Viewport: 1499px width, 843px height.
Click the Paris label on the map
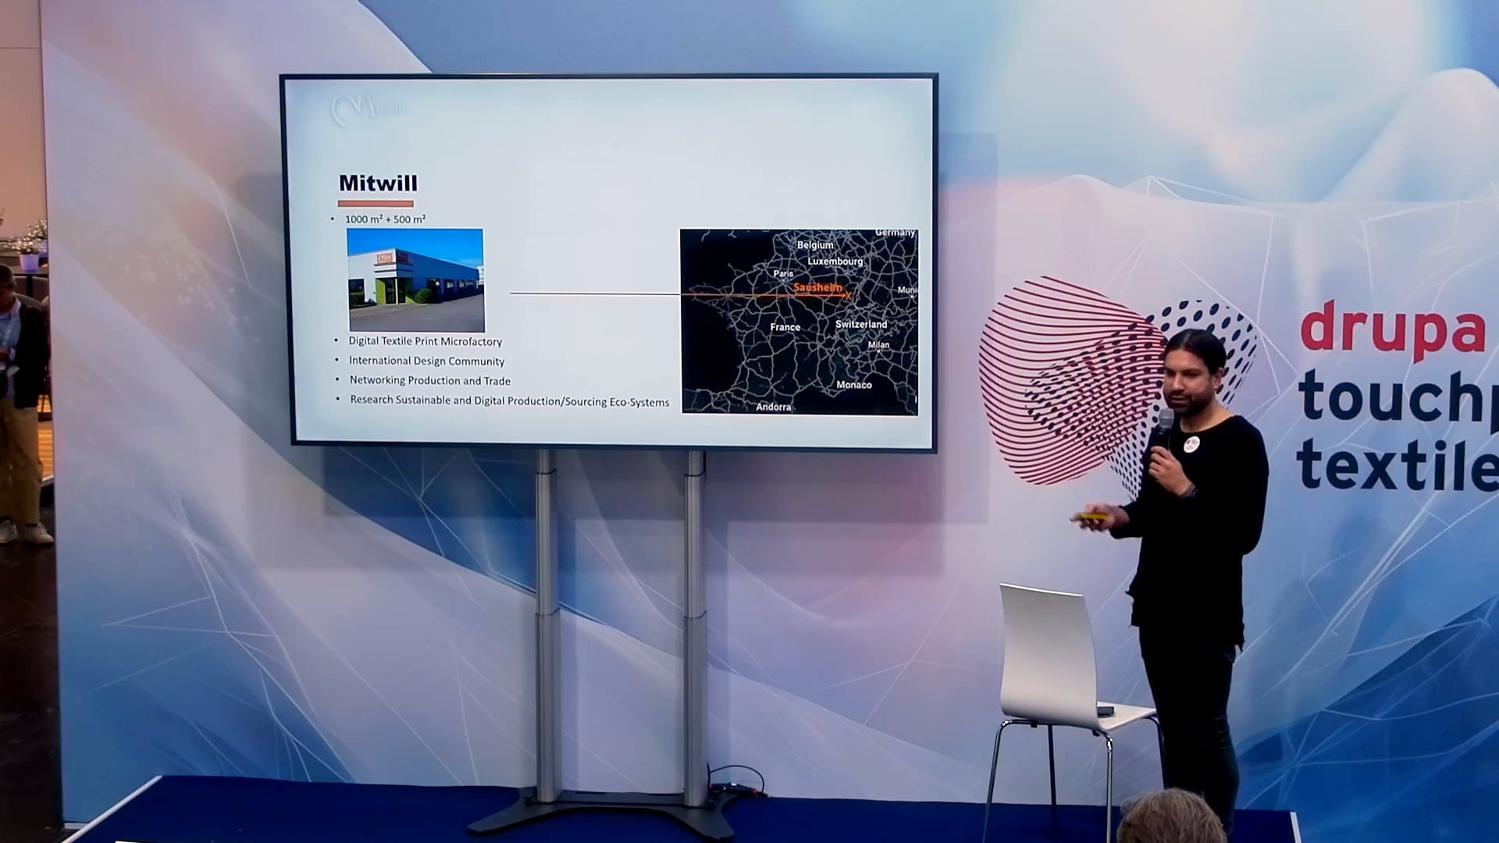(783, 274)
